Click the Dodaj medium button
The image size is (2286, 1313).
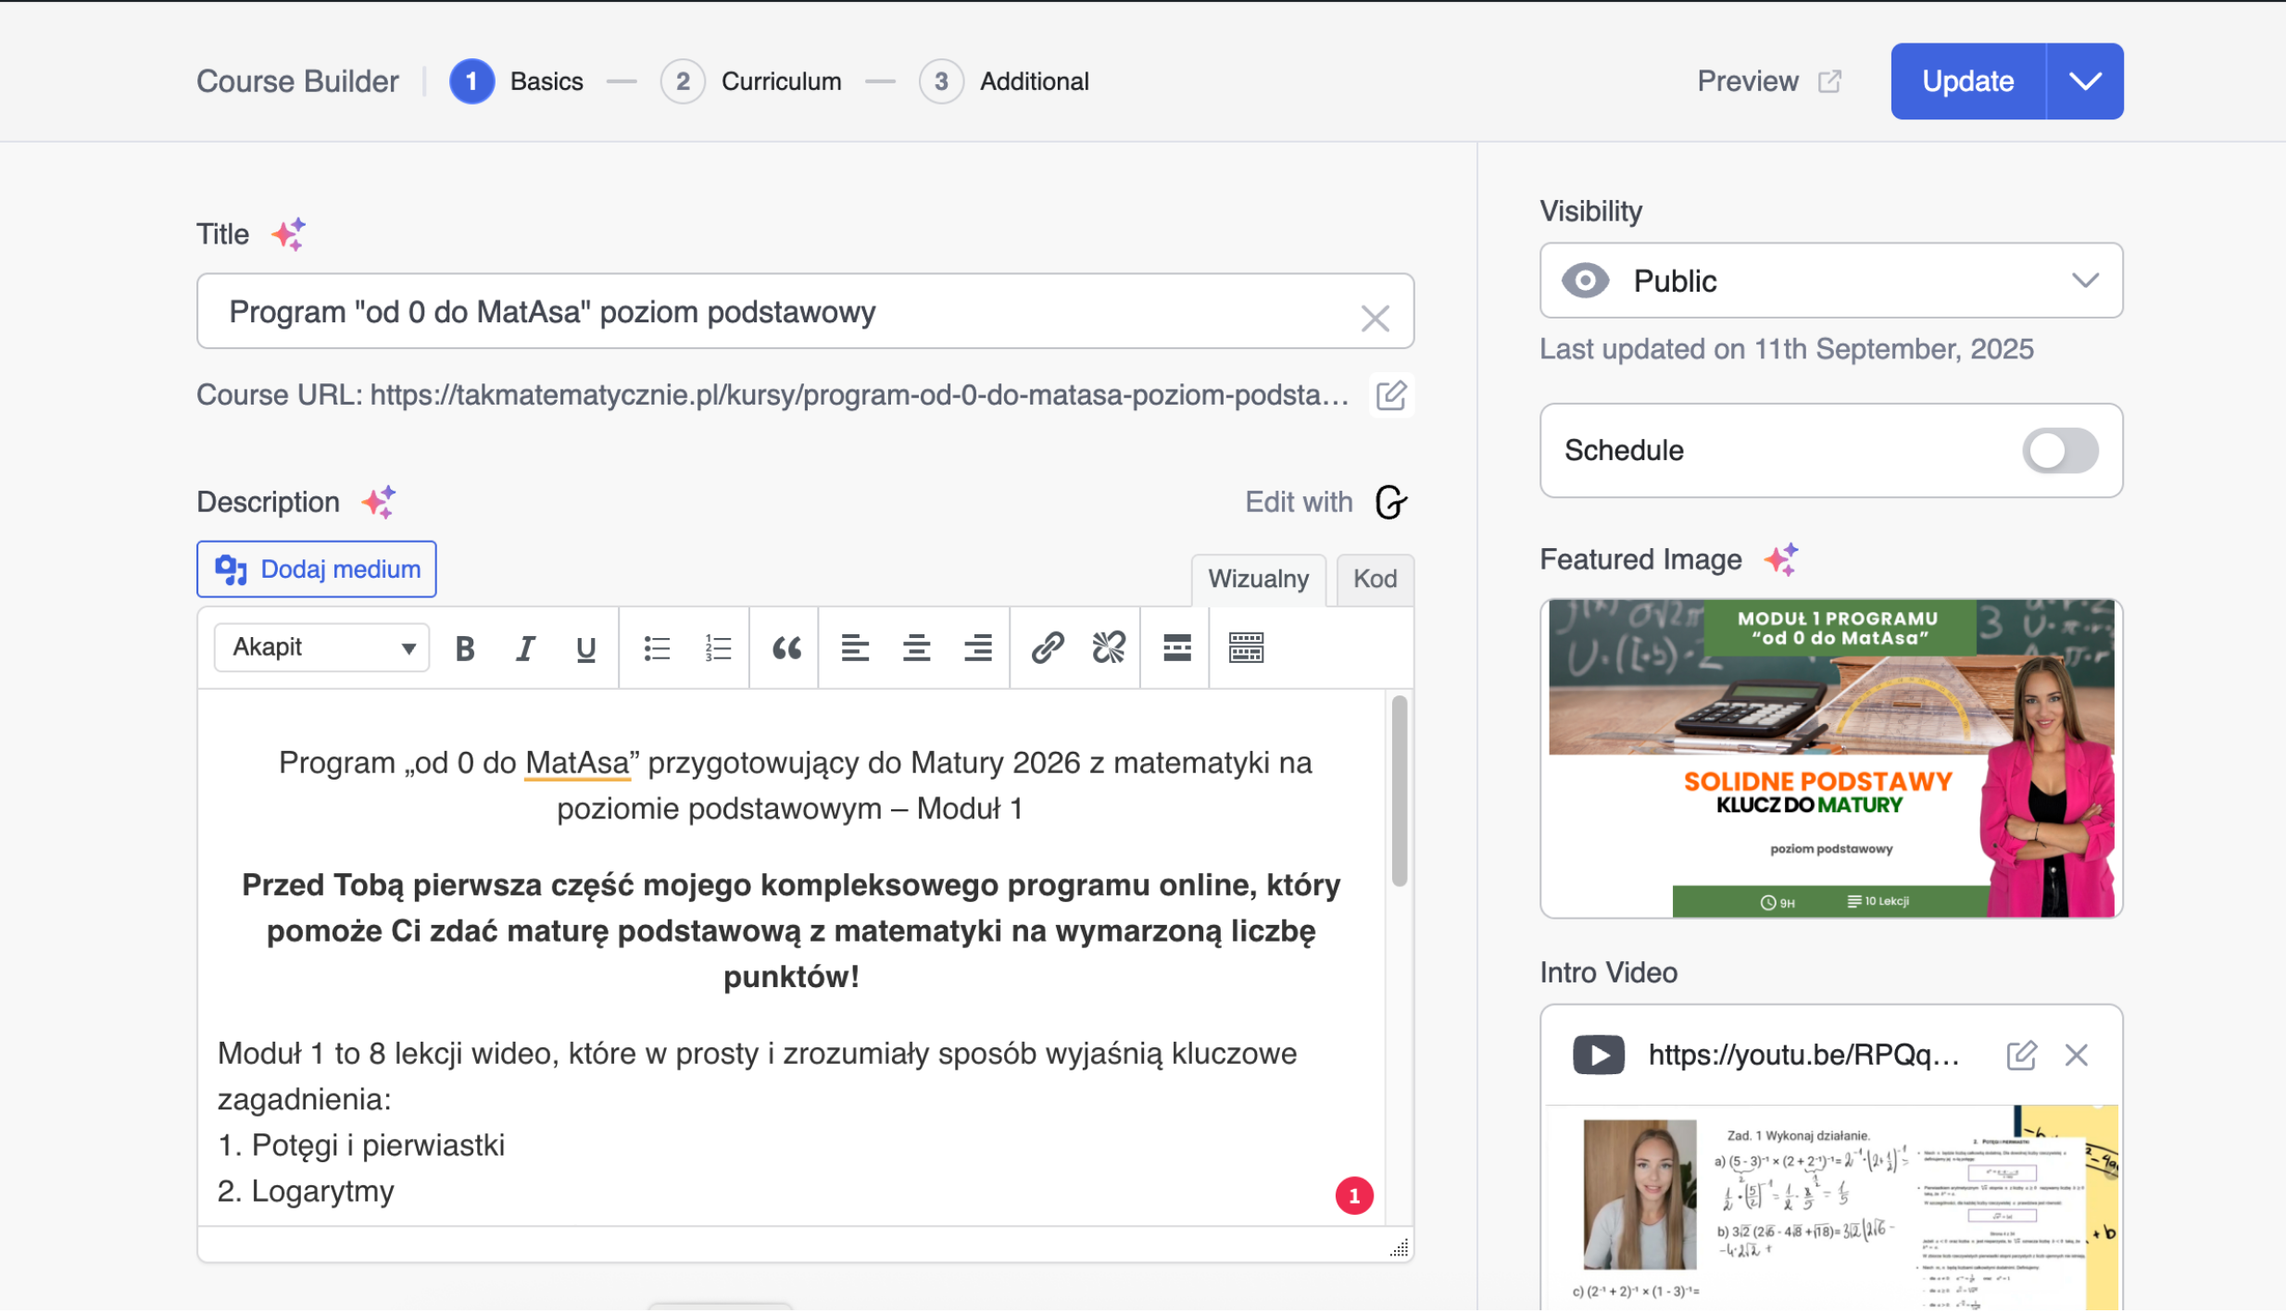[317, 569]
